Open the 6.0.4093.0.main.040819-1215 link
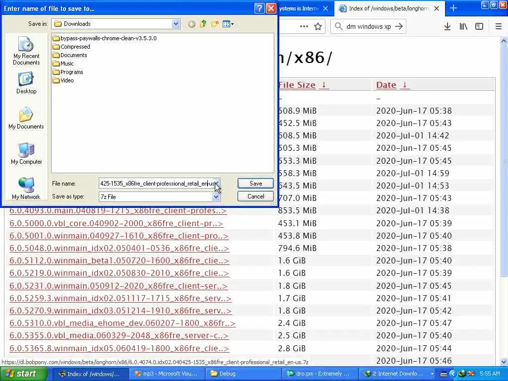Image resolution: width=508 pixels, height=381 pixels. 118,210
